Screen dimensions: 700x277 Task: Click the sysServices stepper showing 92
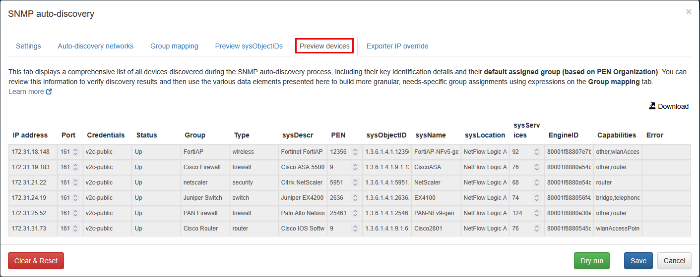tap(536, 152)
